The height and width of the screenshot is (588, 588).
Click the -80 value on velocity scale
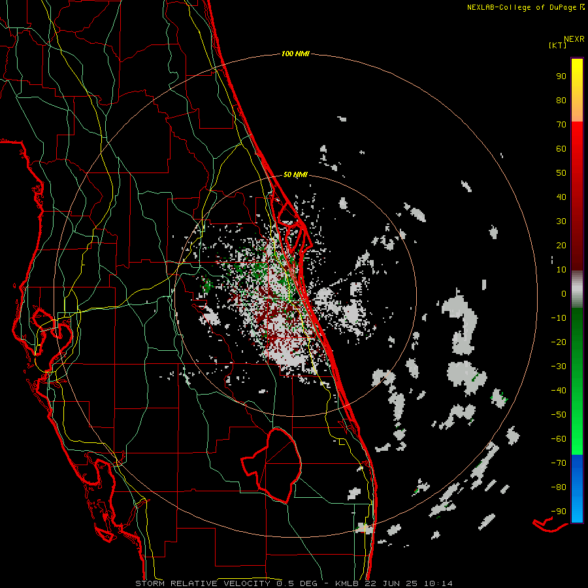559,487
